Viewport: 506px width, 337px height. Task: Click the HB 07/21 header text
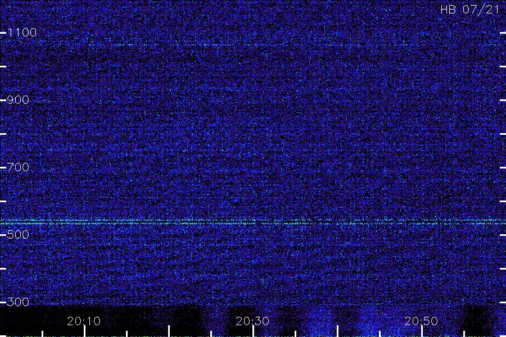click(x=470, y=10)
